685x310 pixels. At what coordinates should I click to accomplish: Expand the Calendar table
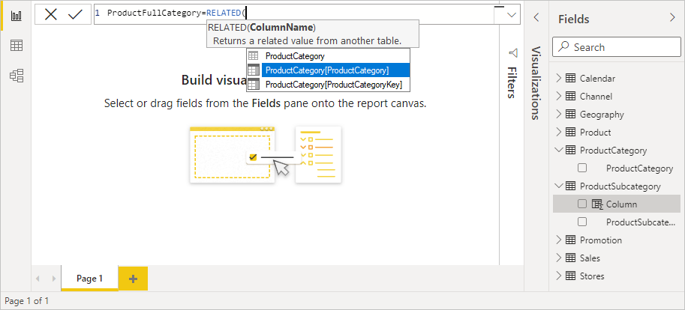[558, 79]
